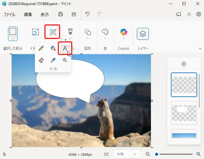Undo the last action
Image resolution: width=204 pixels, height=159 pixels.
coord(87,14)
